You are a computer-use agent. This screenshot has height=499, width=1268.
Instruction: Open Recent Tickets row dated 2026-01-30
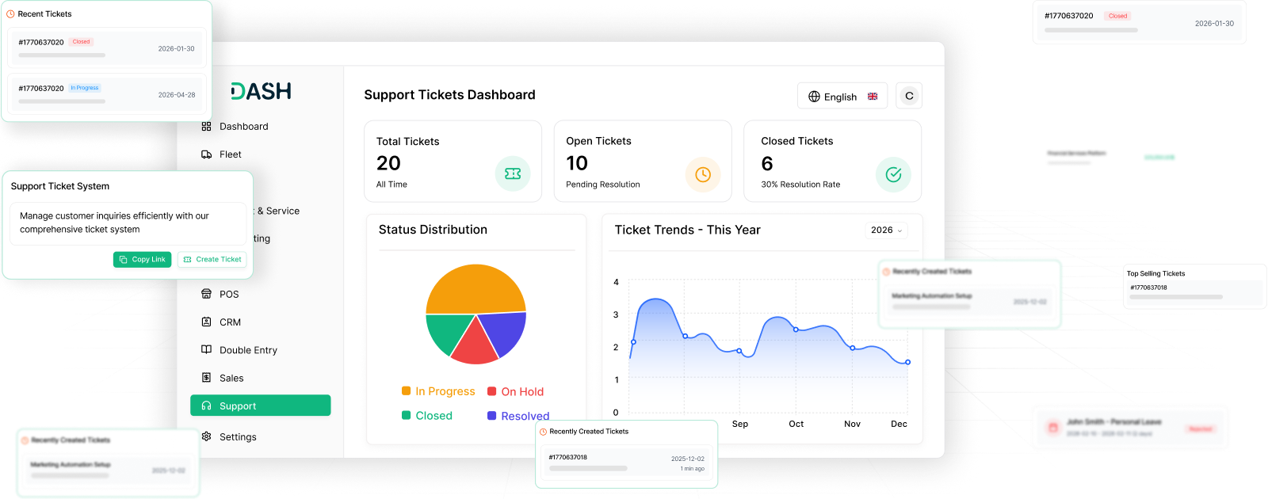tap(107, 47)
